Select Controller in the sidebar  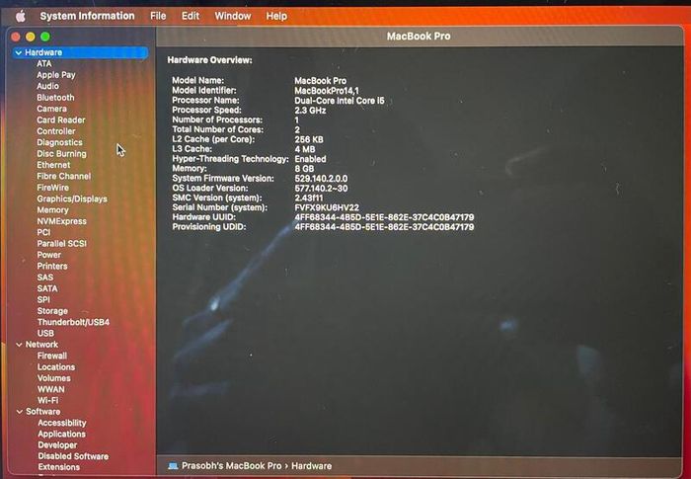pyautogui.click(x=56, y=131)
